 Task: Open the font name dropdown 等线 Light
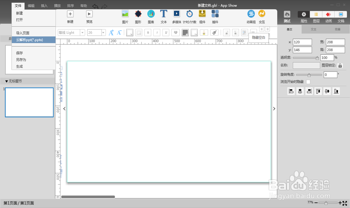pos(82,33)
